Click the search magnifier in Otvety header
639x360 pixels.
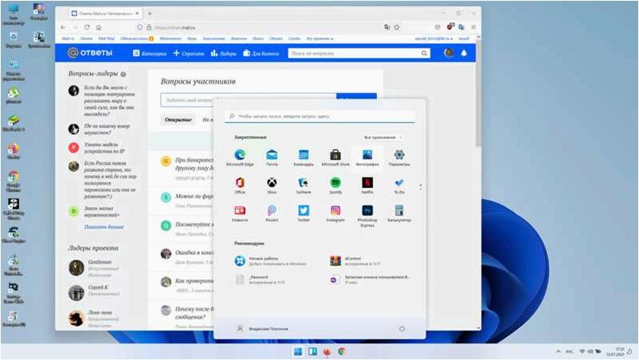[x=424, y=53]
